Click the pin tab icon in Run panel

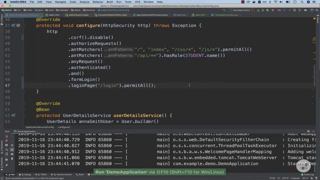[6, 165]
